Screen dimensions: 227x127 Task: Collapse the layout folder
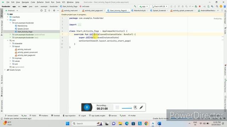[x=10, y=46]
